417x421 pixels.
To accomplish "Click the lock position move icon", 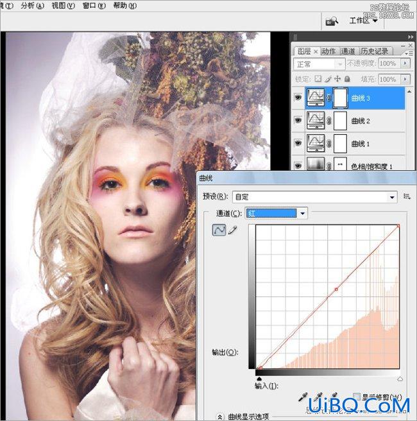I will coord(337,79).
